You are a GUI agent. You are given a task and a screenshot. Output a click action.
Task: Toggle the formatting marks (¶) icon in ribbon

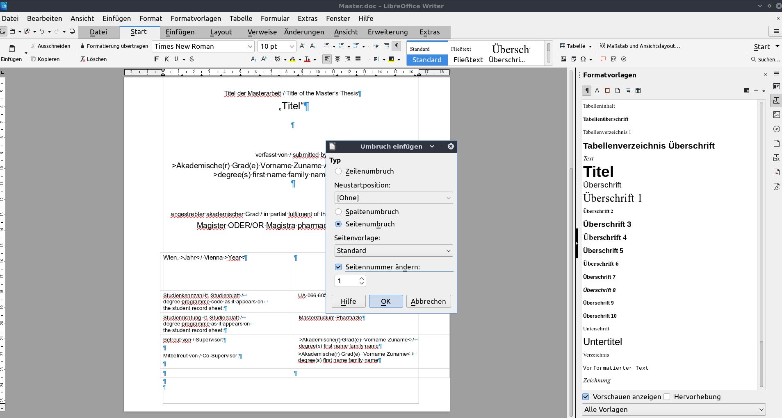[397, 46]
